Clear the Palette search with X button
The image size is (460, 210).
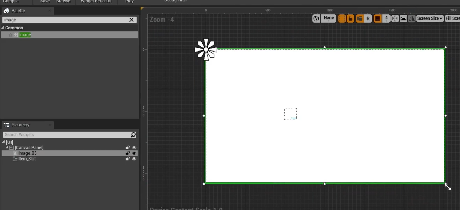(132, 20)
